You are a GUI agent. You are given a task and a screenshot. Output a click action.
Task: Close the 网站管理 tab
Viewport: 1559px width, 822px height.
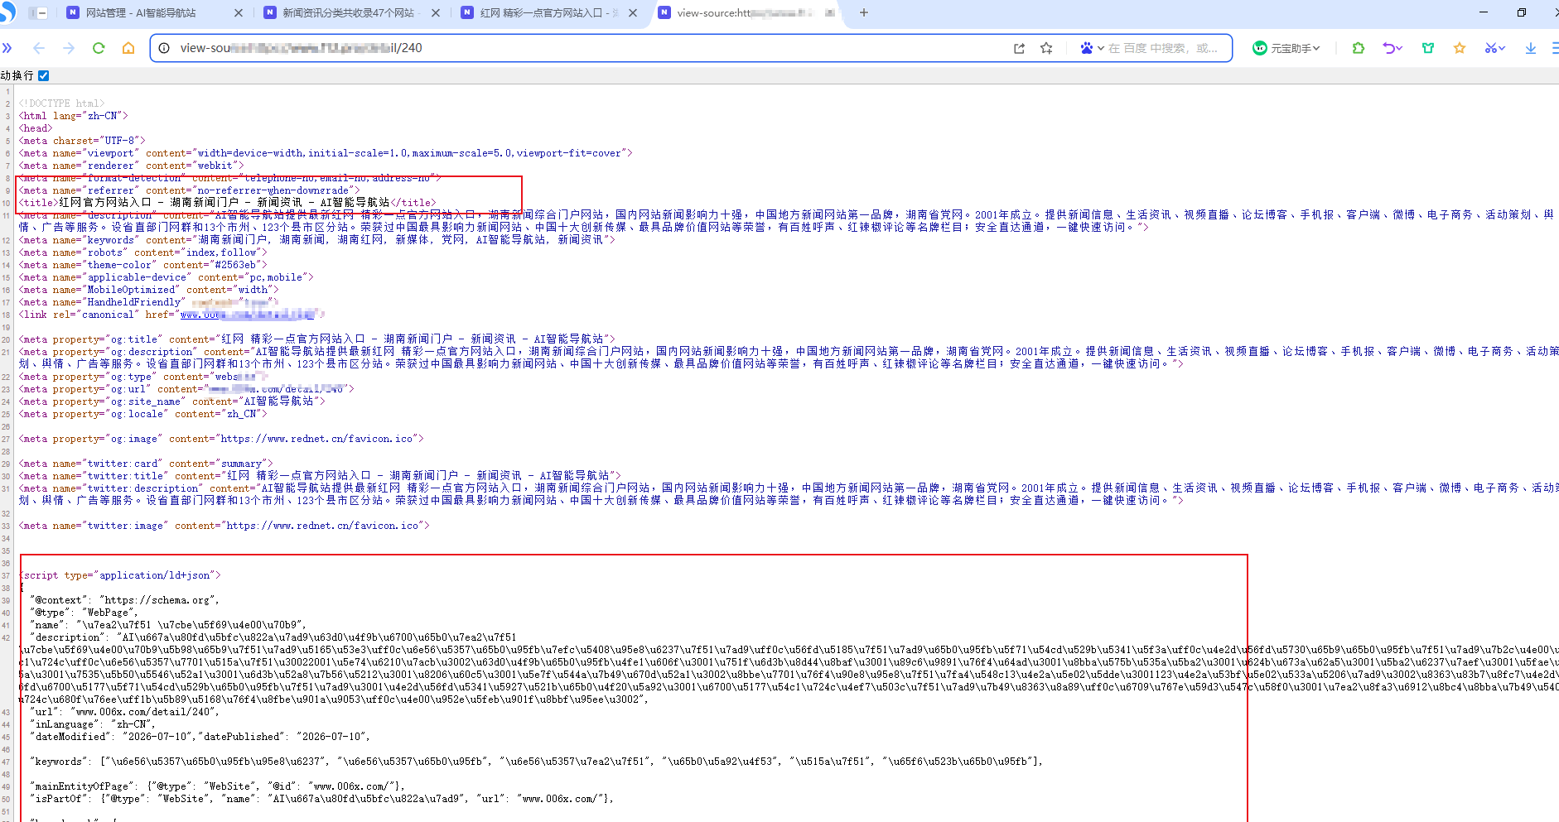tap(239, 12)
